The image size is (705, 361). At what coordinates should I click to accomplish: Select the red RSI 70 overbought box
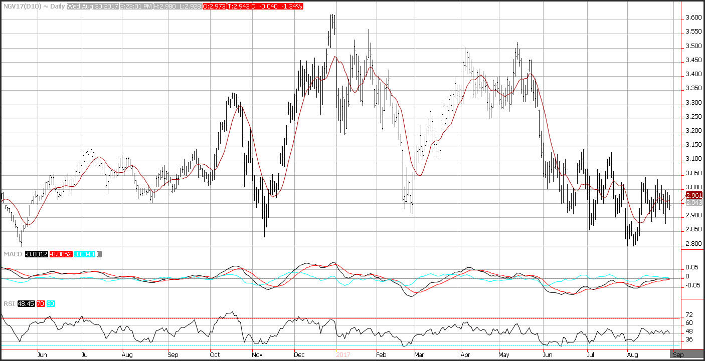40,303
